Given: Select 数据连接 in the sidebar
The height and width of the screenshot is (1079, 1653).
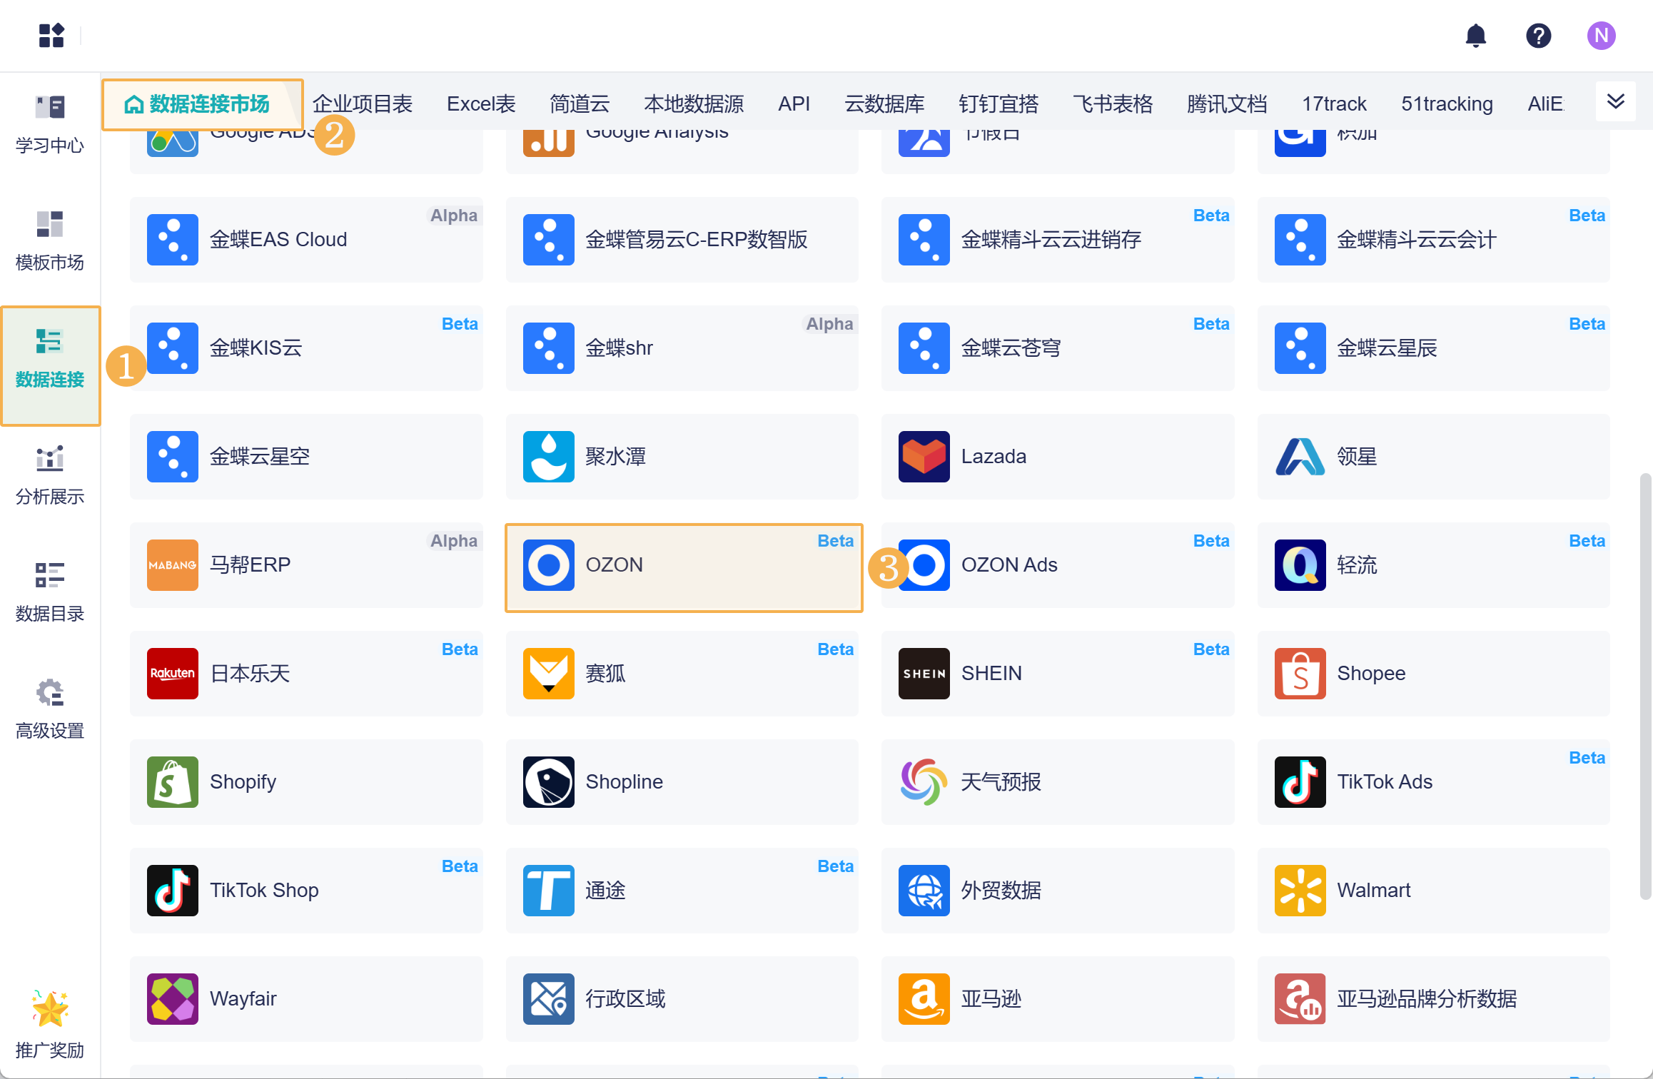Looking at the screenshot, I should coord(50,365).
